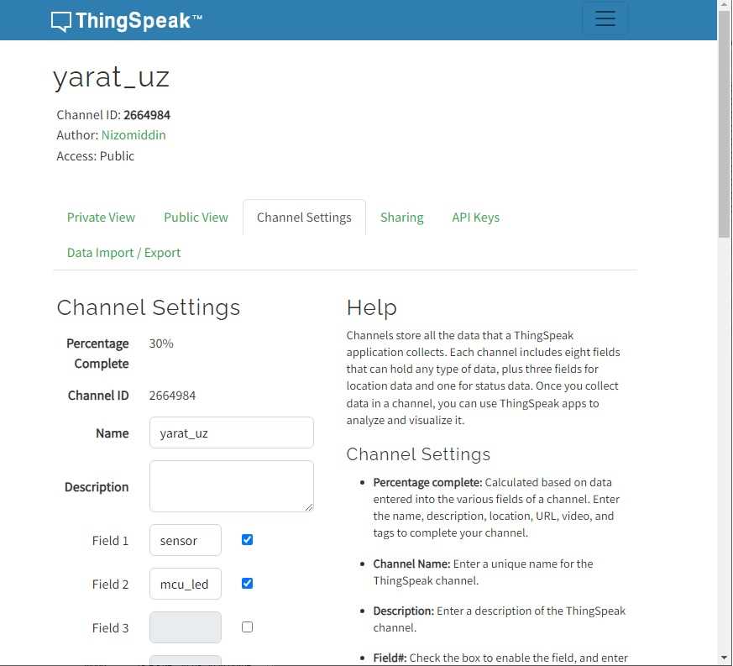This screenshot has height=666, width=733.
Task: Click inside the Description text area
Action: pyautogui.click(x=231, y=486)
